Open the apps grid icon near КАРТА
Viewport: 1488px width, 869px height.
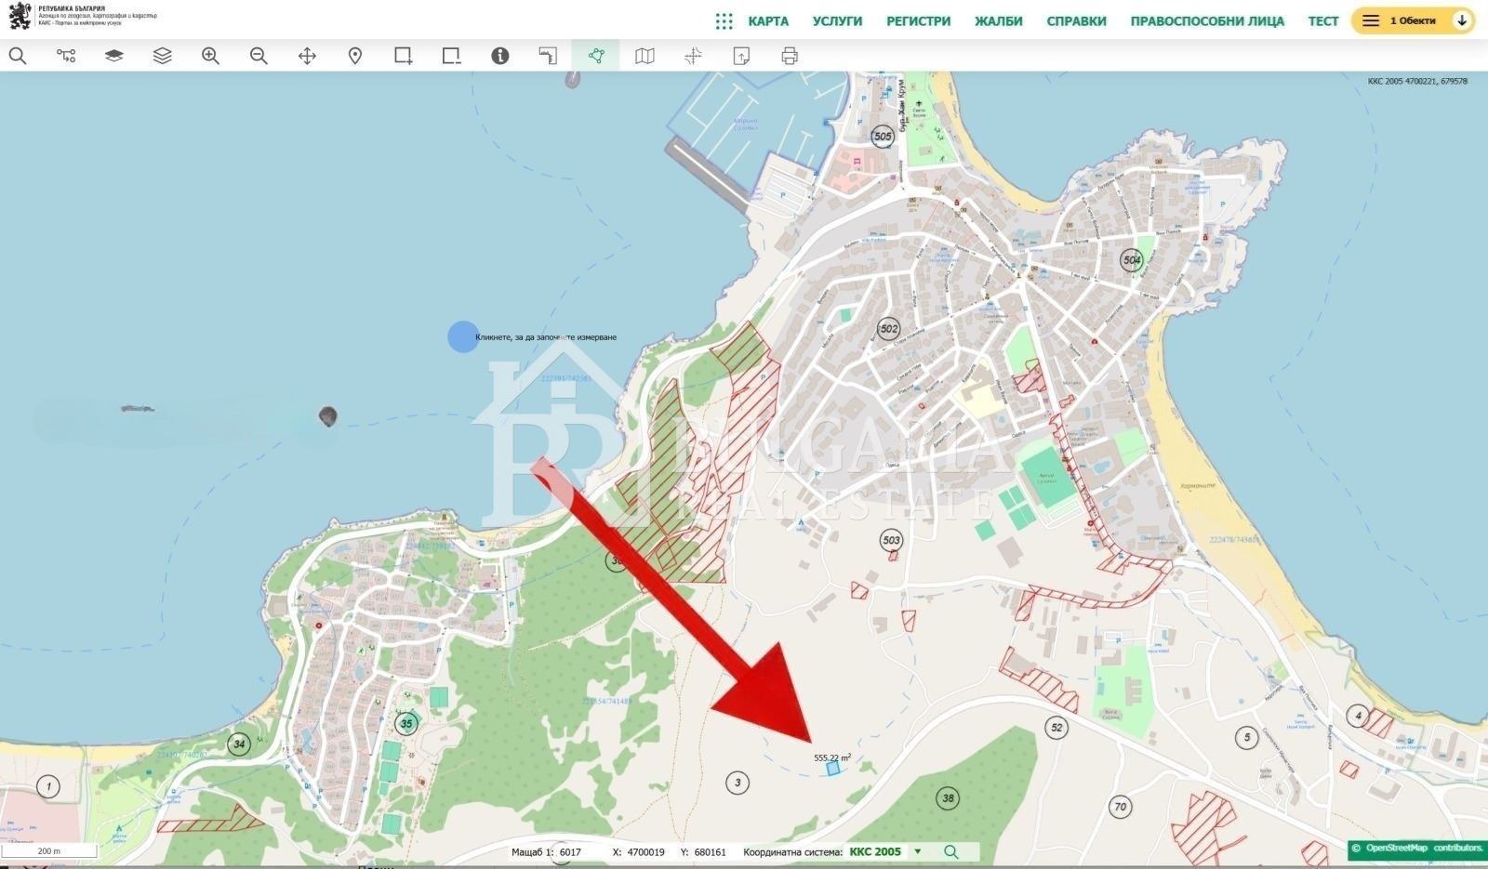click(724, 20)
